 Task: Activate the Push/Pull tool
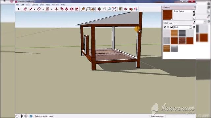click(x=56, y=9)
